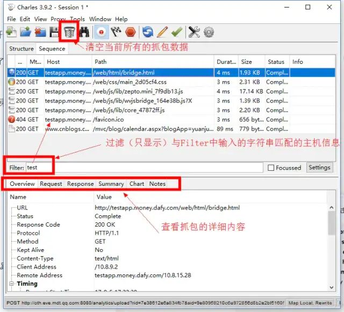This screenshot has width=344, height=312.
Task: Sort by the Duration column header
Action: [x=226, y=62]
